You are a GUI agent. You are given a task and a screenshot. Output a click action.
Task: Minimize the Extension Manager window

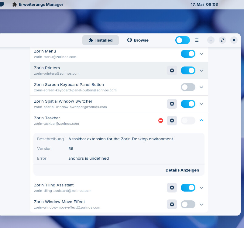[211, 40]
